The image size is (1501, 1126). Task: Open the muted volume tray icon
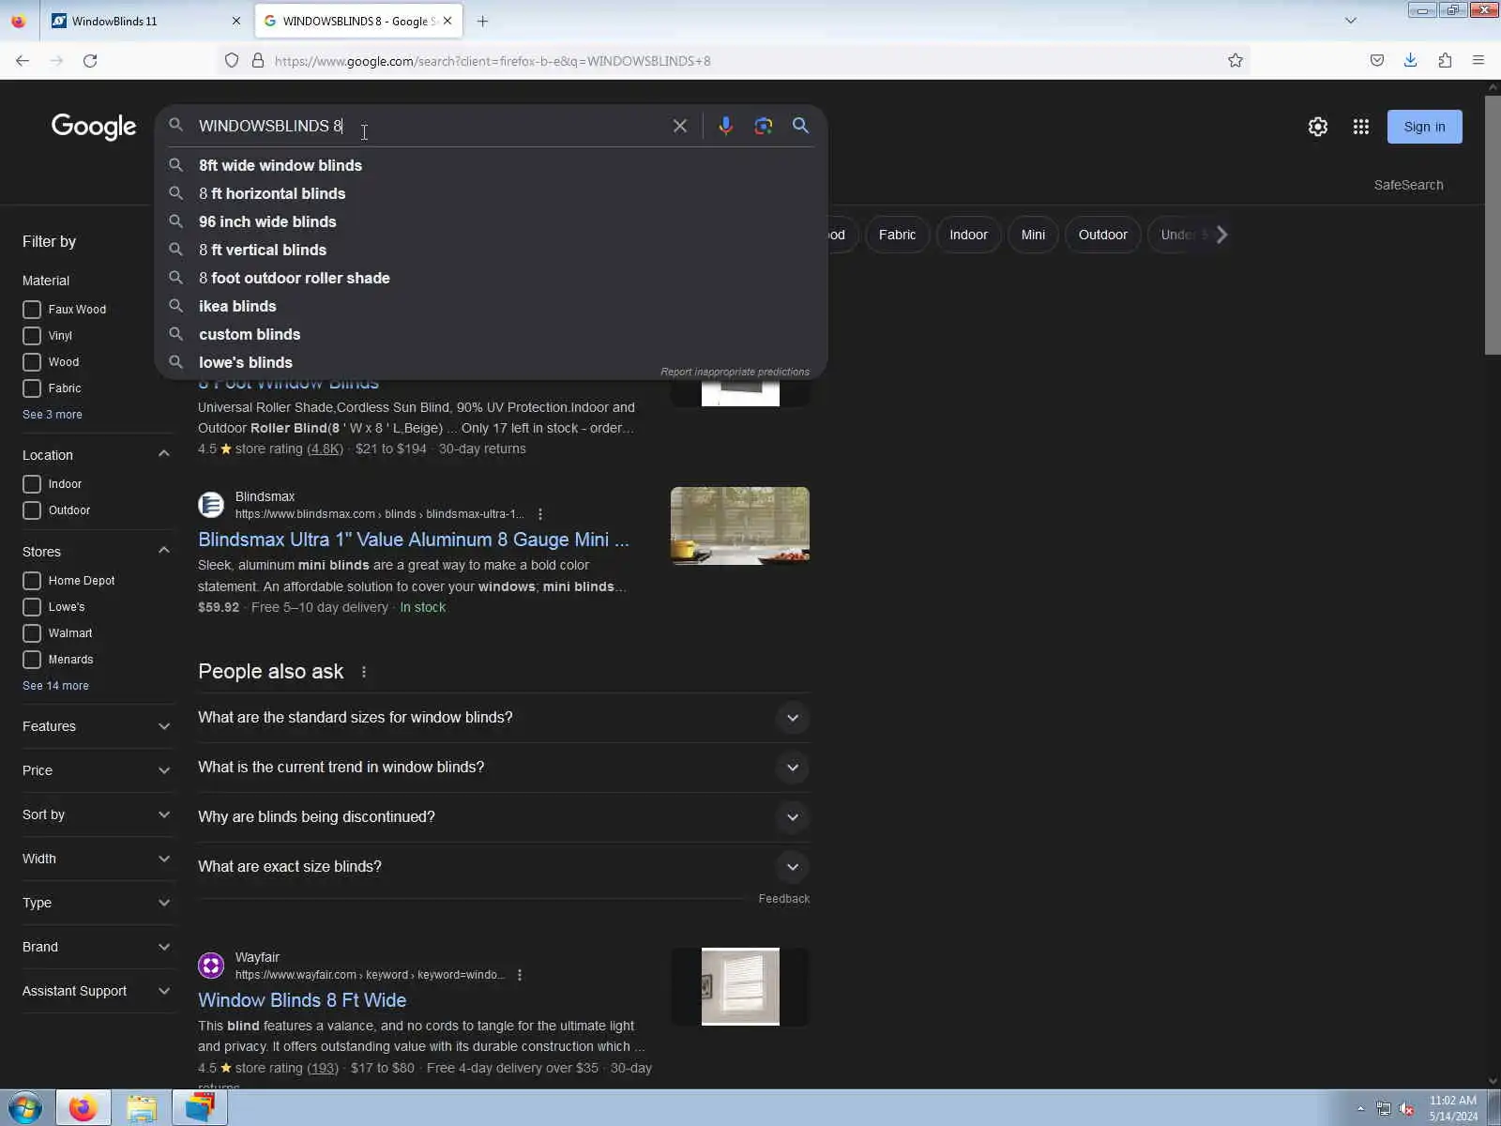tap(1406, 1109)
